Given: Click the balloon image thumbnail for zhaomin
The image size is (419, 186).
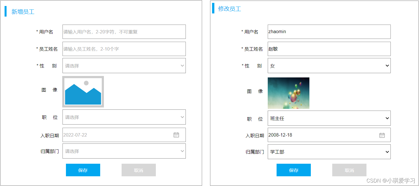Looking at the screenshot, I should click(288, 93).
